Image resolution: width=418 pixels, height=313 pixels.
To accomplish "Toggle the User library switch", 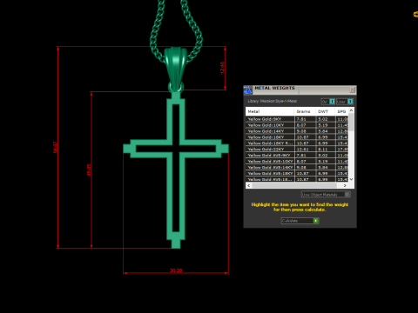I will coord(345,102).
